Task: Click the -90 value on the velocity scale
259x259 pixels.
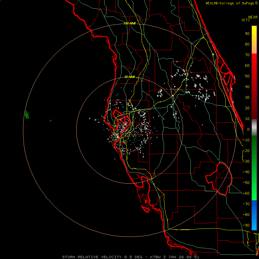Action: click(246, 225)
